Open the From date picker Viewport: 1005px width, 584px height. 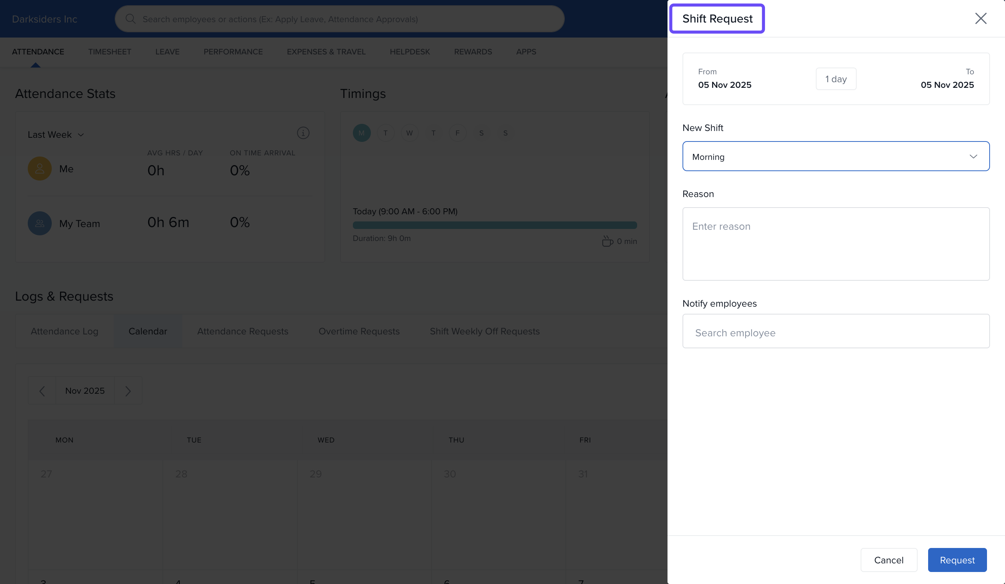724,79
